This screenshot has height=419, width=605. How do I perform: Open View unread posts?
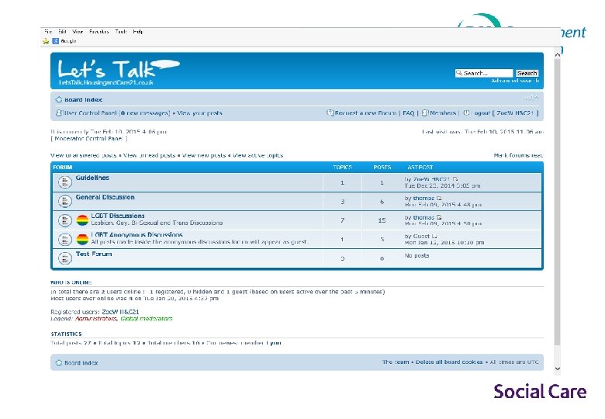point(149,155)
